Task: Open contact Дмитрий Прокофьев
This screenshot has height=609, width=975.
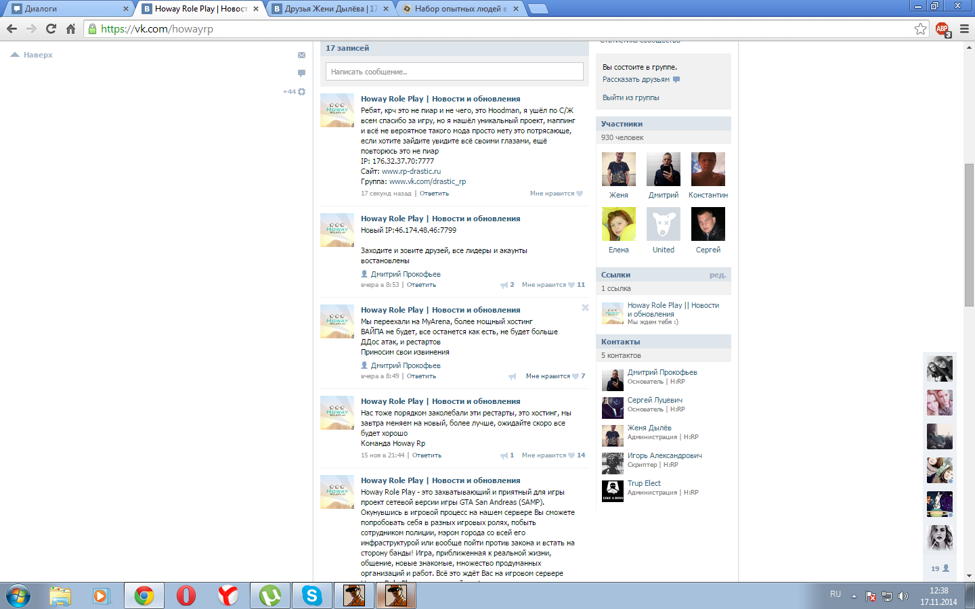Action: [x=662, y=372]
